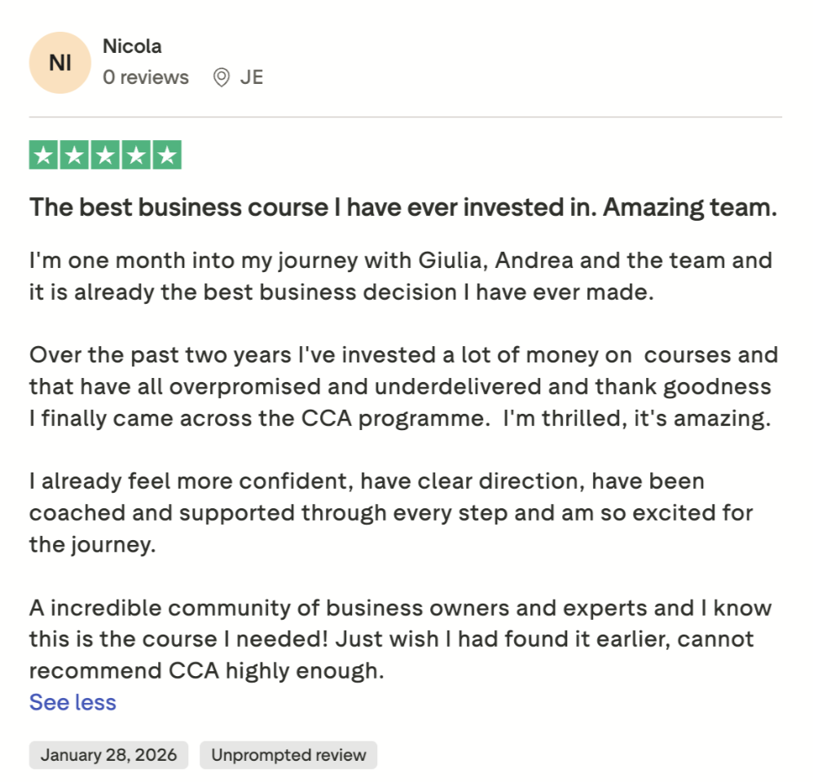Viewport: 813px width, 782px height.
Task: Click the fourth green star
Action: [x=136, y=155]
